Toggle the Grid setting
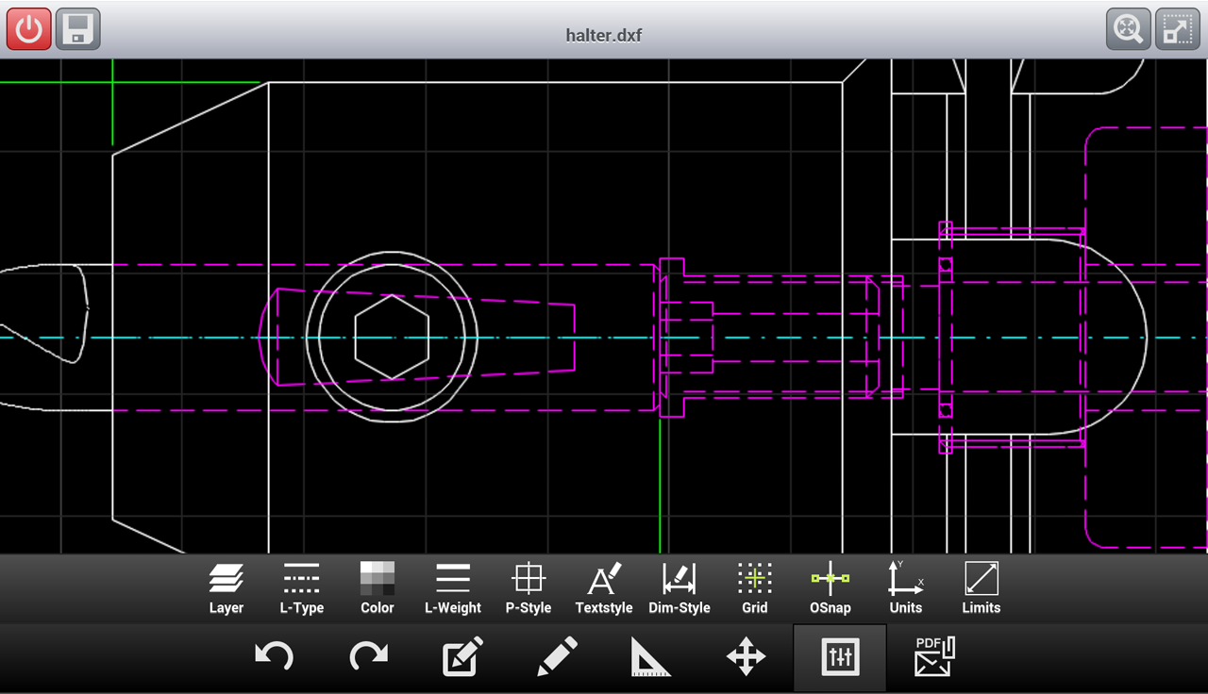Screen dimensions: 1208x694 pyautogui.click(x=755, y=588)
